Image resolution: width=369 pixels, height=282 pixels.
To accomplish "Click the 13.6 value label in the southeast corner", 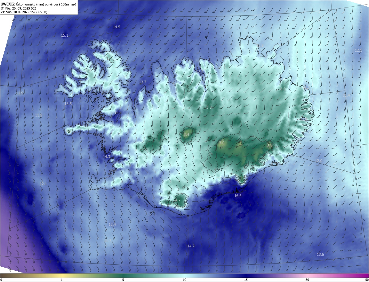I will click(x=320, y=254).
